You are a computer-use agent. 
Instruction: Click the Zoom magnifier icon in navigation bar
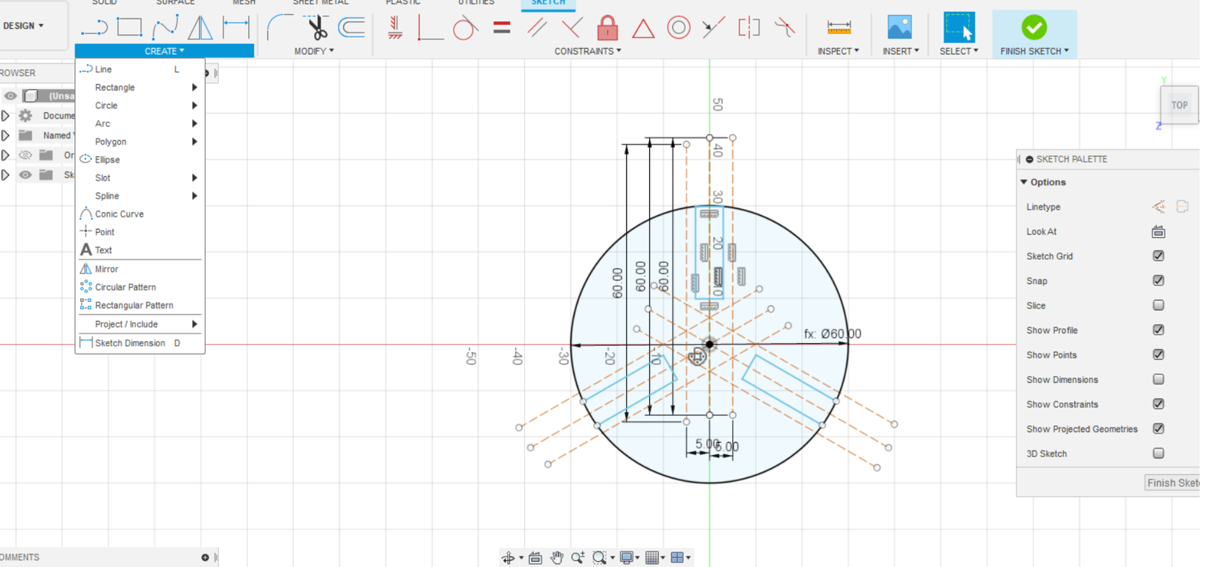[578, 557]
